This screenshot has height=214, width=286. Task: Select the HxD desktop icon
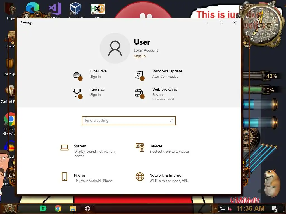98,9
